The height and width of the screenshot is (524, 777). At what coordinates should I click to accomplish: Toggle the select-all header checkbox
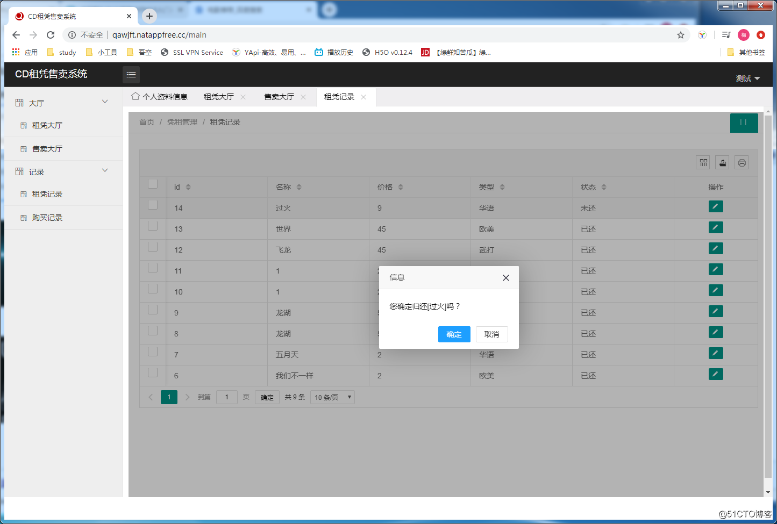(x=153, y=184)
